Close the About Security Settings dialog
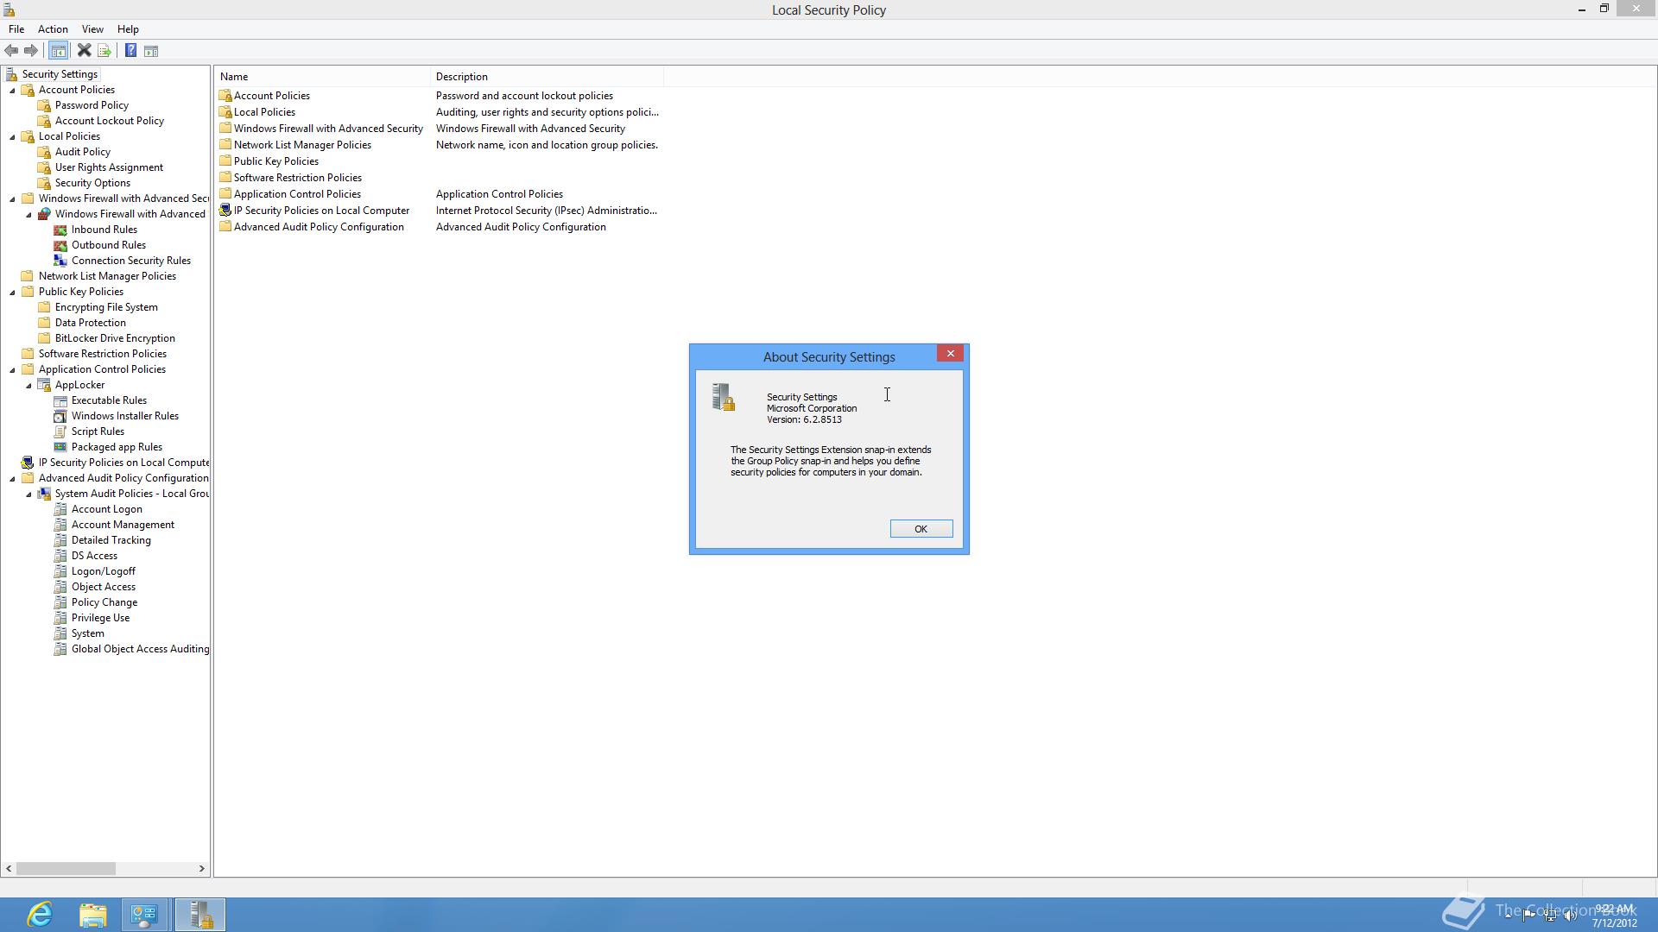The height and width of the screenshot is (932, 1658). pyautogui.click(x=950, y=354)
